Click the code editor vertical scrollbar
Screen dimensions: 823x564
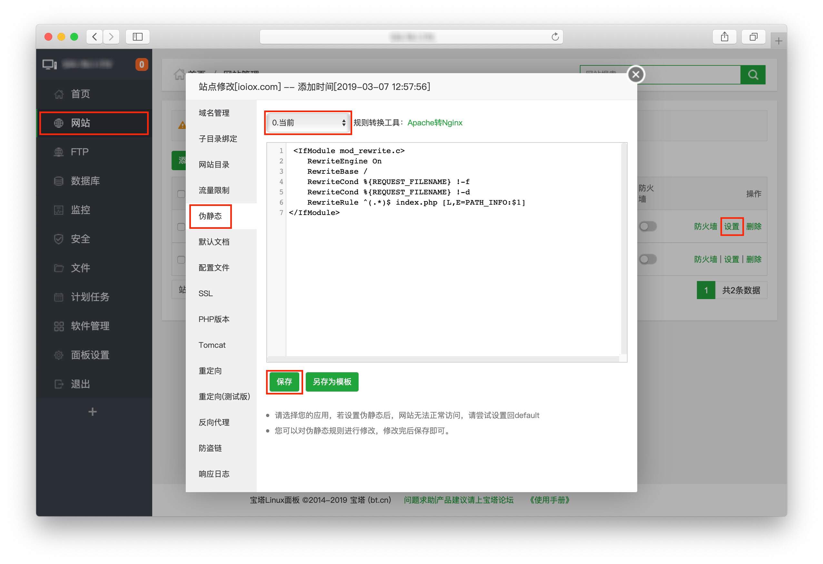pyautogui.click(x=624, y=248)
